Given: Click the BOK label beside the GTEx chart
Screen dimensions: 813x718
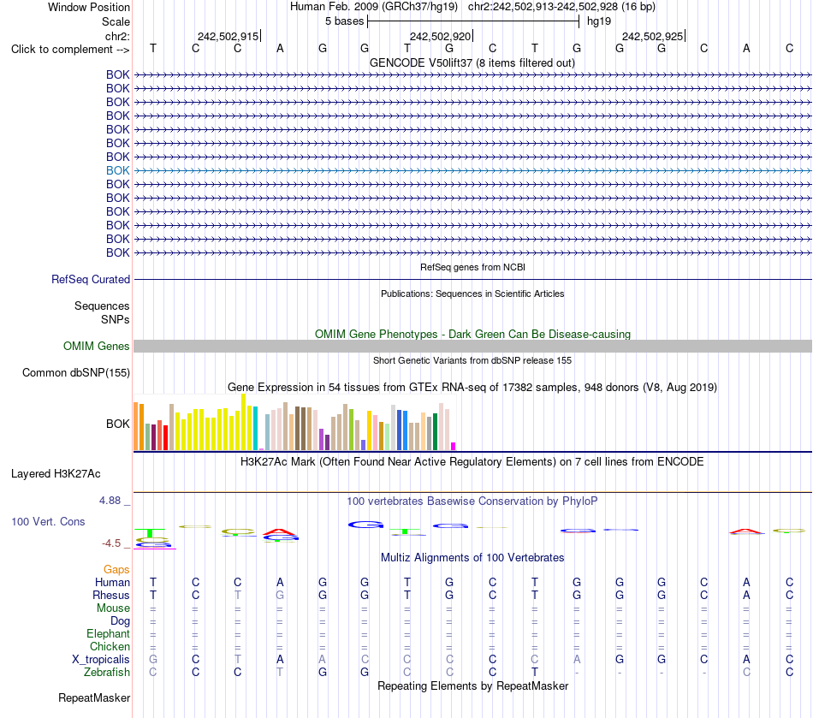Looking at the screenshot, I should click(118, 424).
